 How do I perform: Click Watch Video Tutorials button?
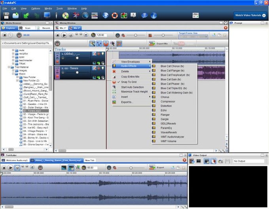[250, 15]
